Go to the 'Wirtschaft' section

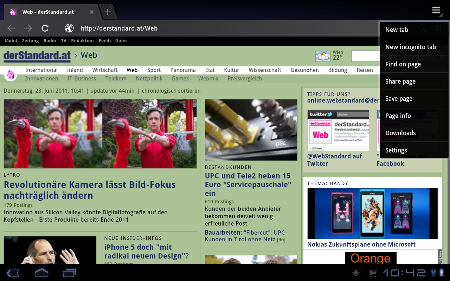click(x=105, y=70)
